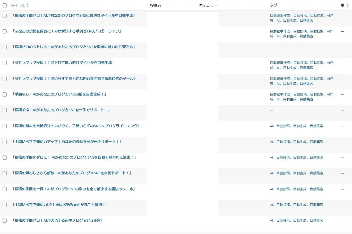Open 「AIでラクラク投稿！手間ゼロで魅力的なタイトルを自動生成」
352x234 pixels.
(x=63, y=63)
